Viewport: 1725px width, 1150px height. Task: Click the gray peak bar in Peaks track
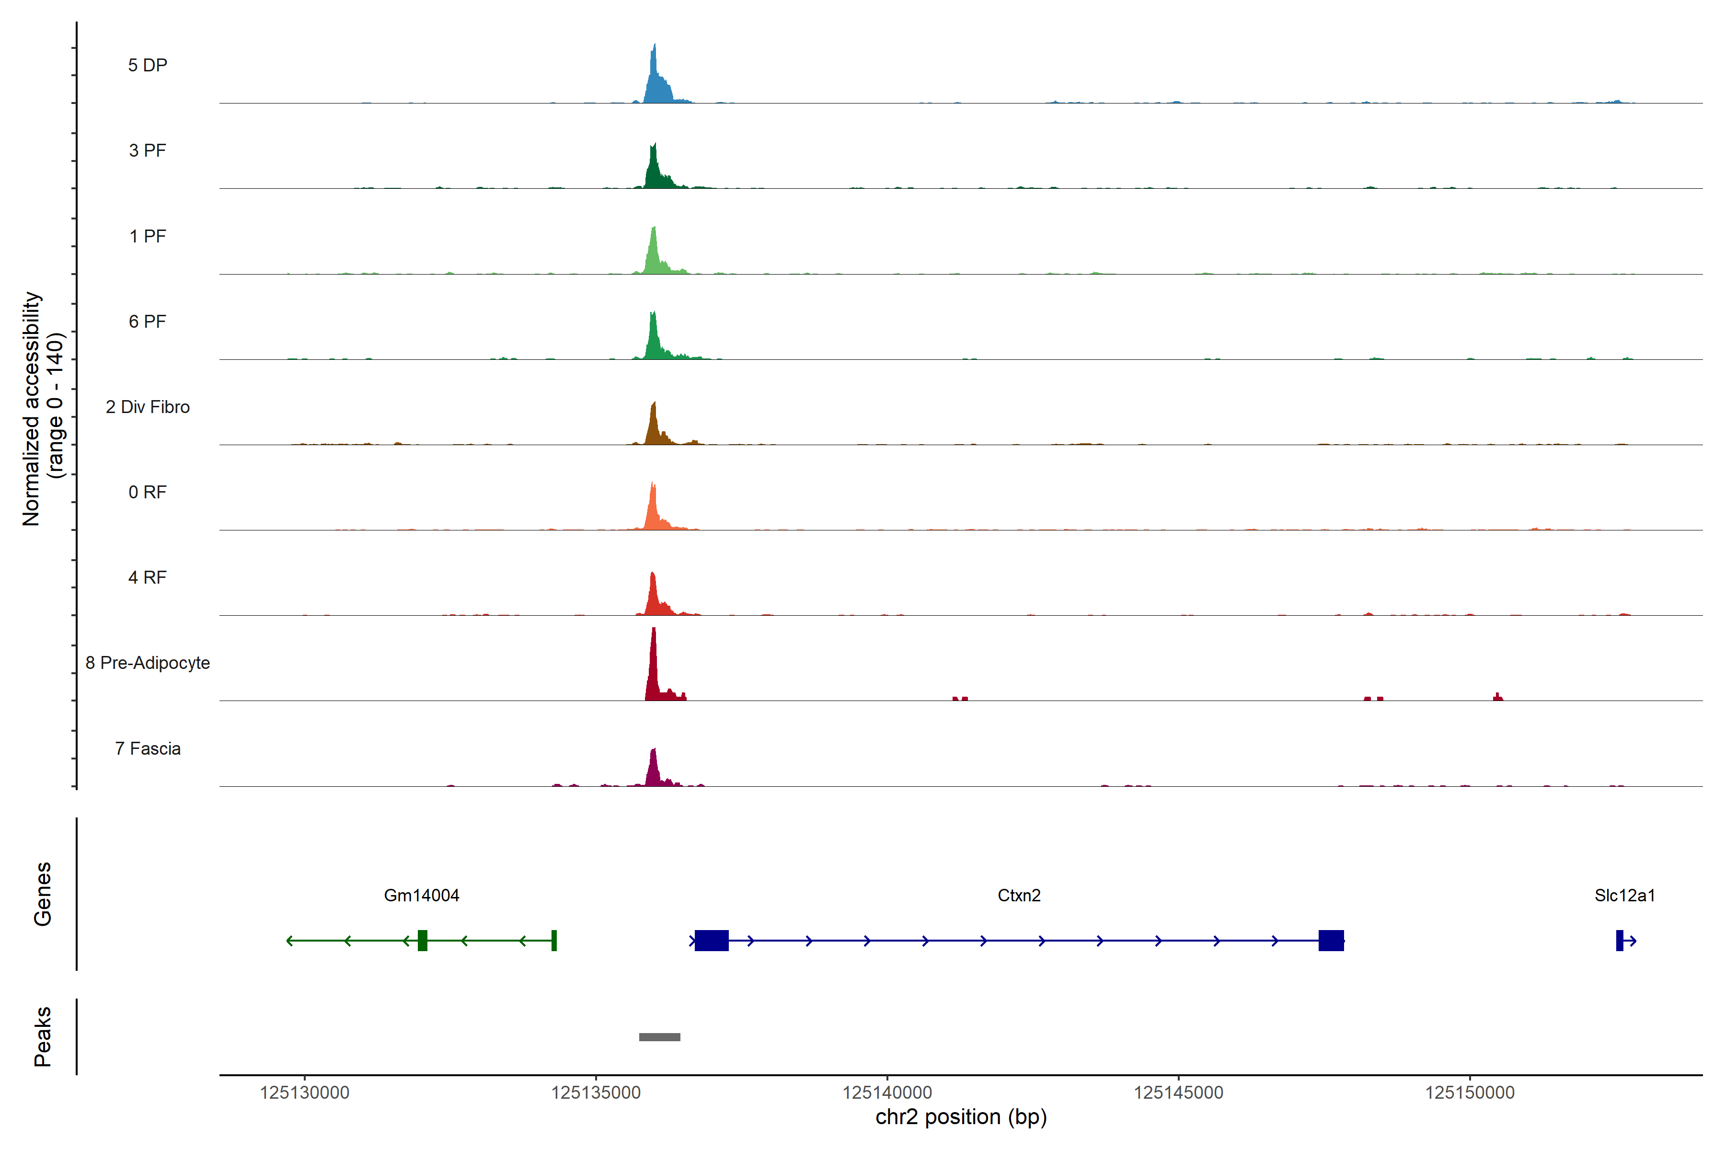pos(659,1037)
